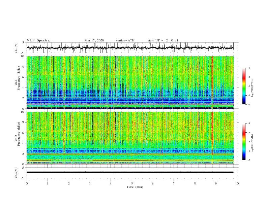The image size is (267, 206).
Task: Click the "station=ATH" header label
Action: point(125,40)
